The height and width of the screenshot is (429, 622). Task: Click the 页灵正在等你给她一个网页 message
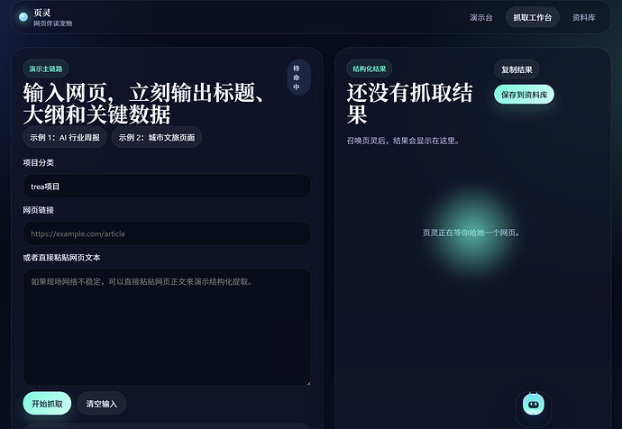click(x=471, y=233)
